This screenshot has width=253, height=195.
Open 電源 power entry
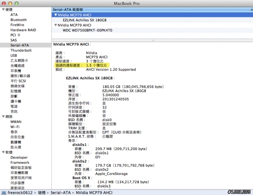14,106
